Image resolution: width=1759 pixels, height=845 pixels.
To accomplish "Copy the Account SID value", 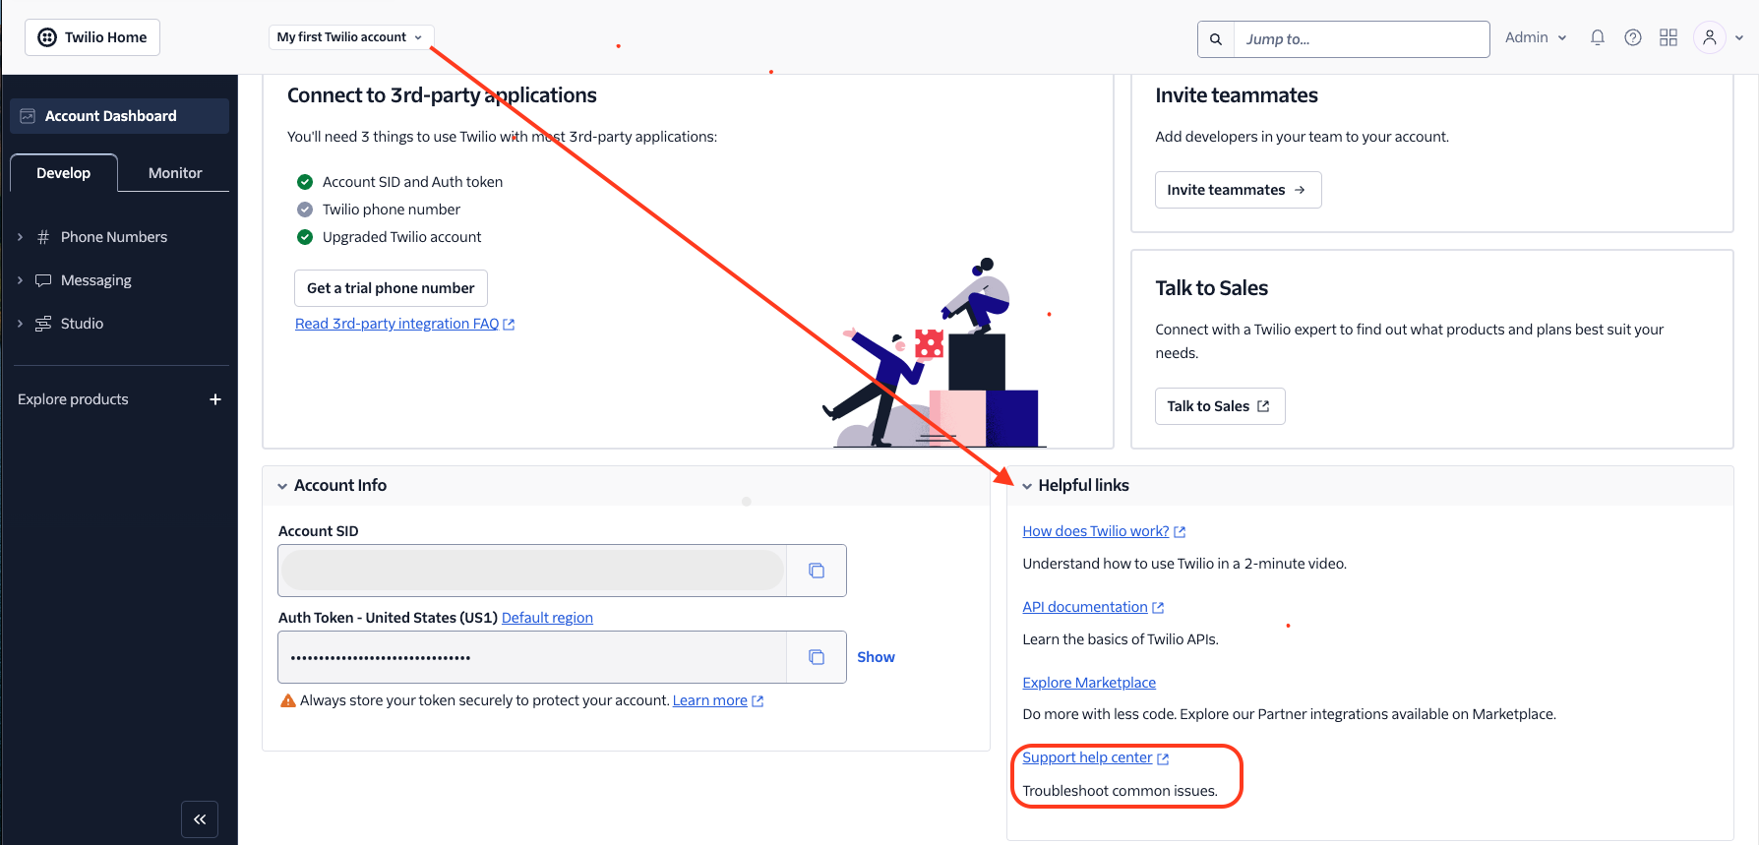I will click(816, 571).
